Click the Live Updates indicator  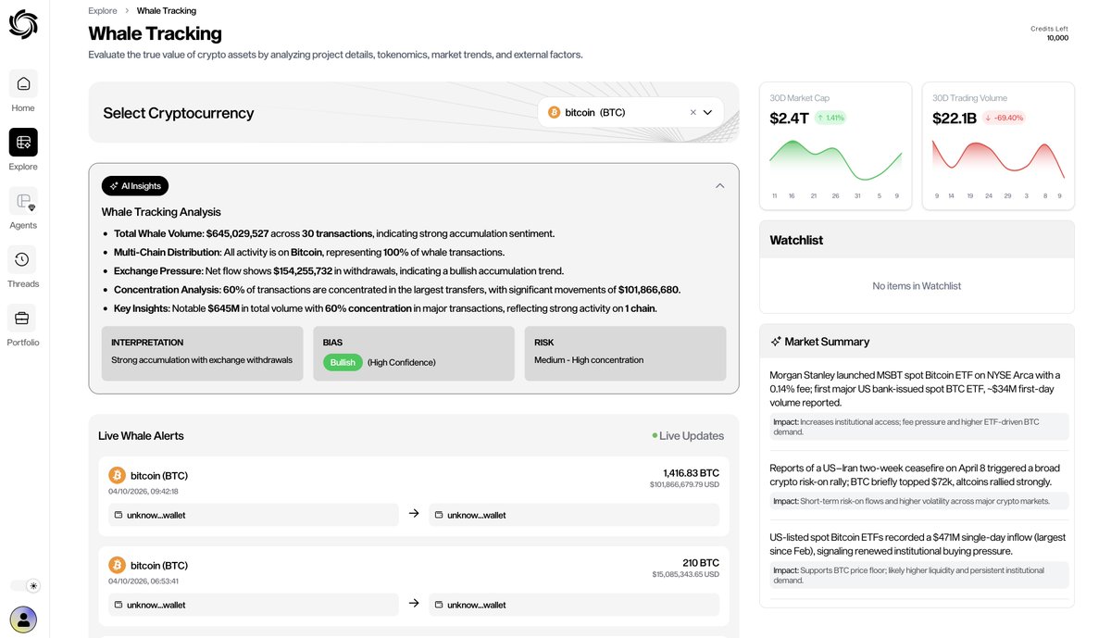coord(688,435)
